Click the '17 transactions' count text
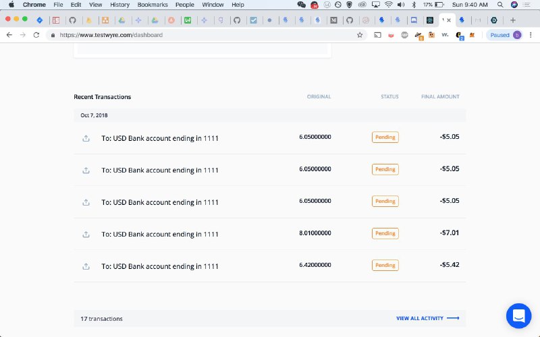Screen dimensions: 540x337 [x=102, y=319]
